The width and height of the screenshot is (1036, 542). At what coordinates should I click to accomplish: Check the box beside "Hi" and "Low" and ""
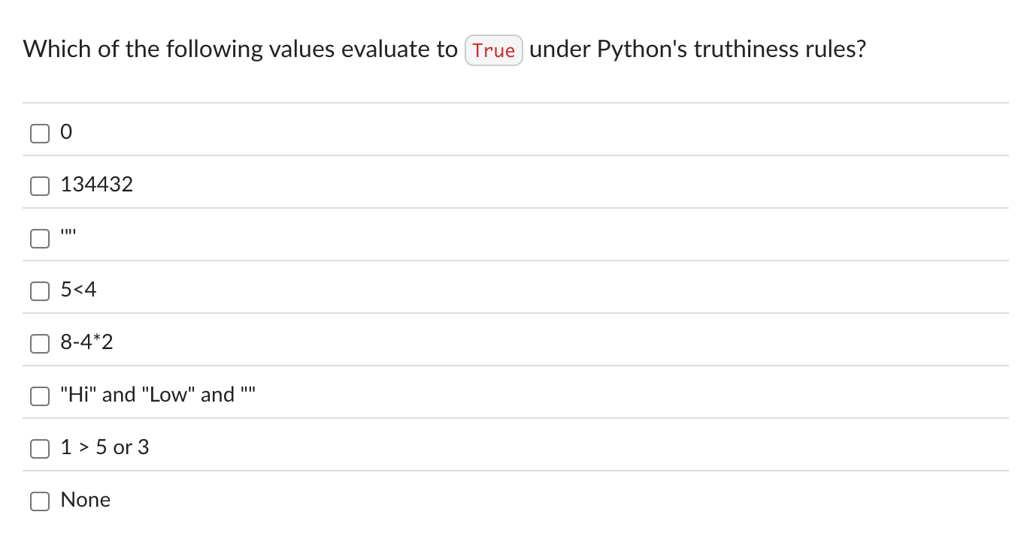[x=39, y=396]
